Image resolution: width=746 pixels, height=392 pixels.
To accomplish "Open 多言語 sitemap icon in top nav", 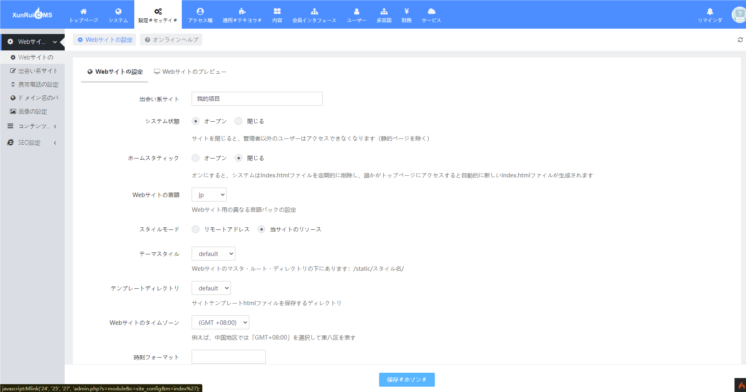I will [x=384, y=11].
